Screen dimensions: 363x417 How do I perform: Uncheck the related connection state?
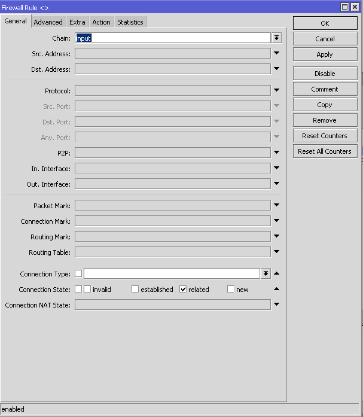point(184,290)
